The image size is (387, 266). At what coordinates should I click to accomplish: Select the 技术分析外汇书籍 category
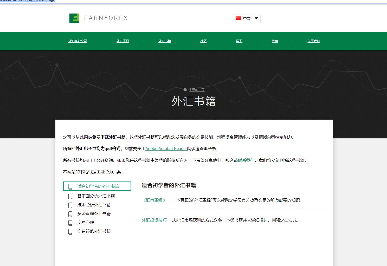click(94, 205)
